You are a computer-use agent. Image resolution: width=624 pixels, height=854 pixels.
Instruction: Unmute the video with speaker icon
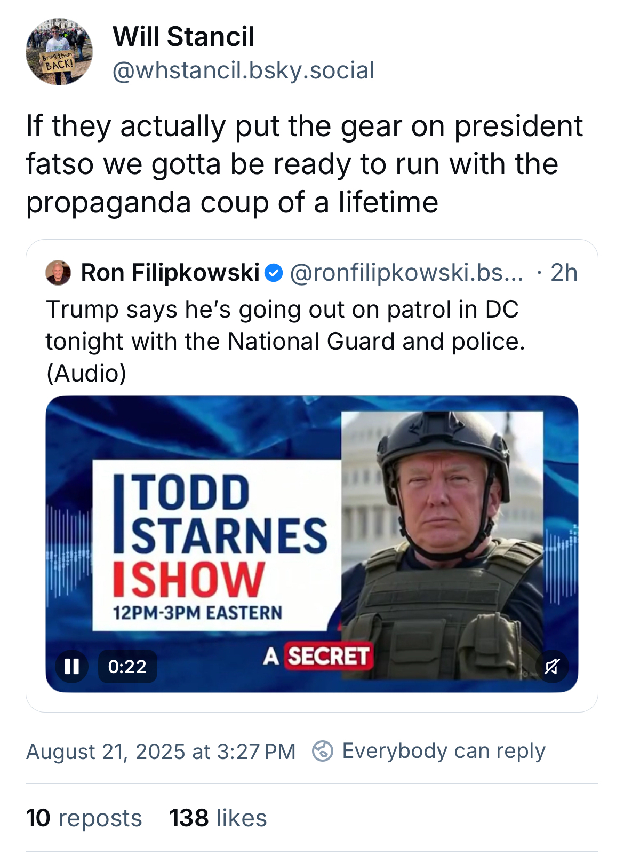(x=552, y=666)
